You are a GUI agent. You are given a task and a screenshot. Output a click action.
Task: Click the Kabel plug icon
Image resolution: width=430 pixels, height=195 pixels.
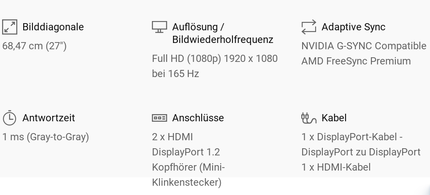coord(308,118)
